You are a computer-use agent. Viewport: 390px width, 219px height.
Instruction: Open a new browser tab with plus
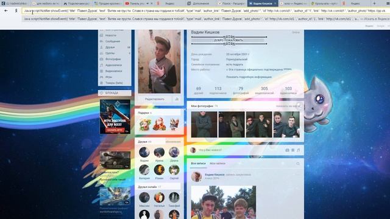click(374, 4)
